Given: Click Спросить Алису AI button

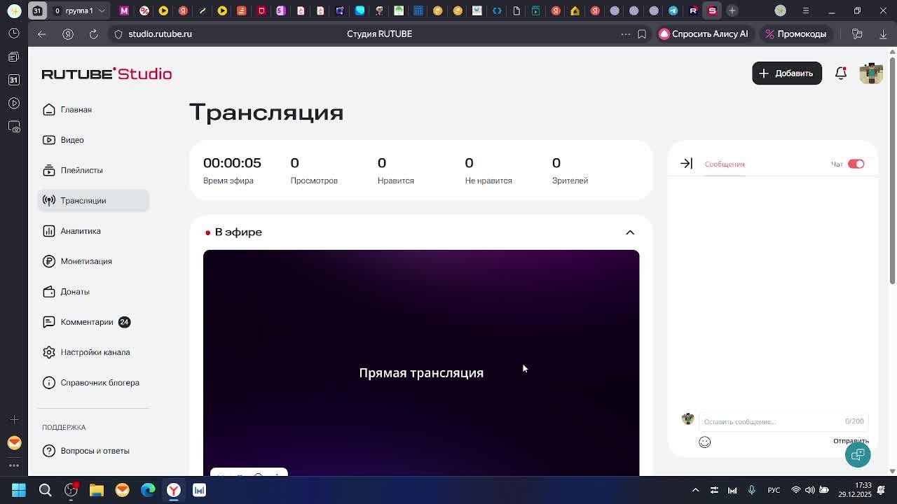Looking at the screenshot, I should click(704, 34).
